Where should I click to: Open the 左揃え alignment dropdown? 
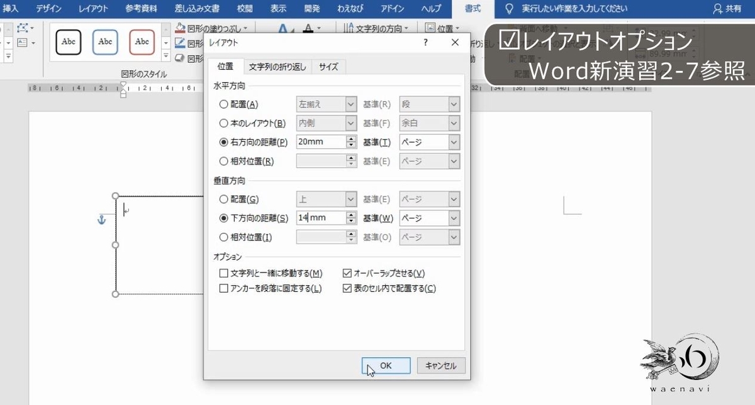coord(327,104)
